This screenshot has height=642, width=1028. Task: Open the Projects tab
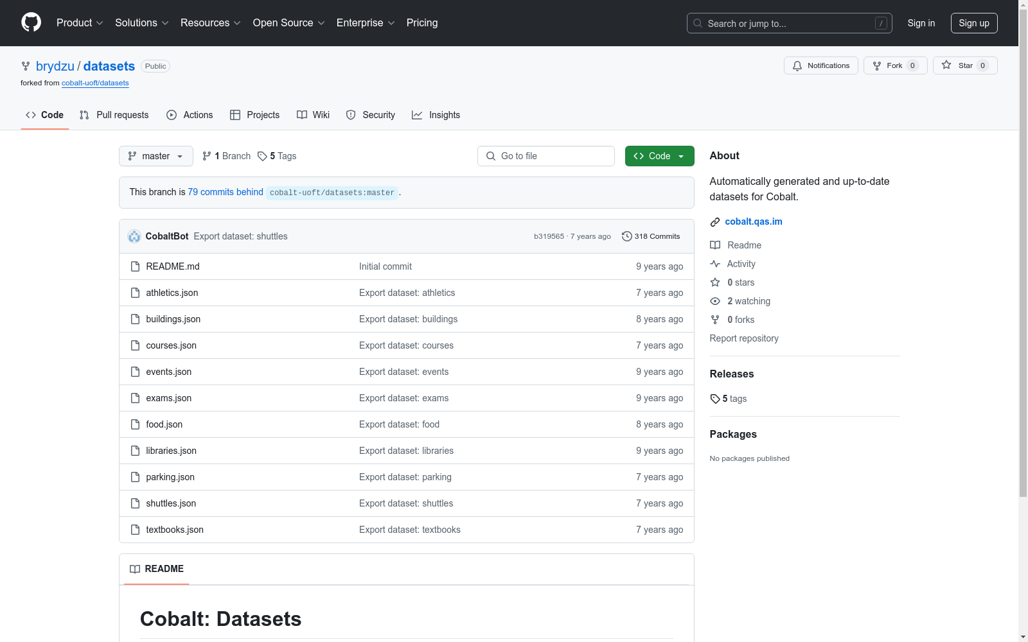(x=255, y=115)
